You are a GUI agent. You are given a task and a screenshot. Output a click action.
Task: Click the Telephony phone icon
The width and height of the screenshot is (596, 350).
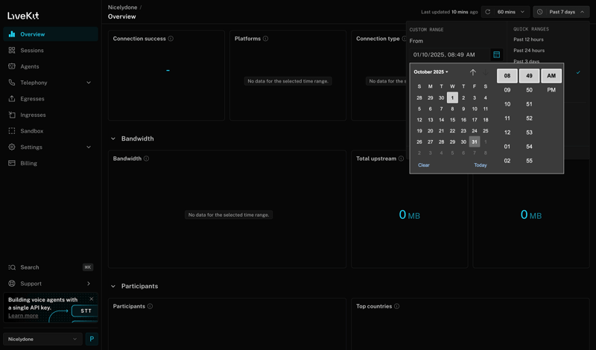[x=12, y=83]
